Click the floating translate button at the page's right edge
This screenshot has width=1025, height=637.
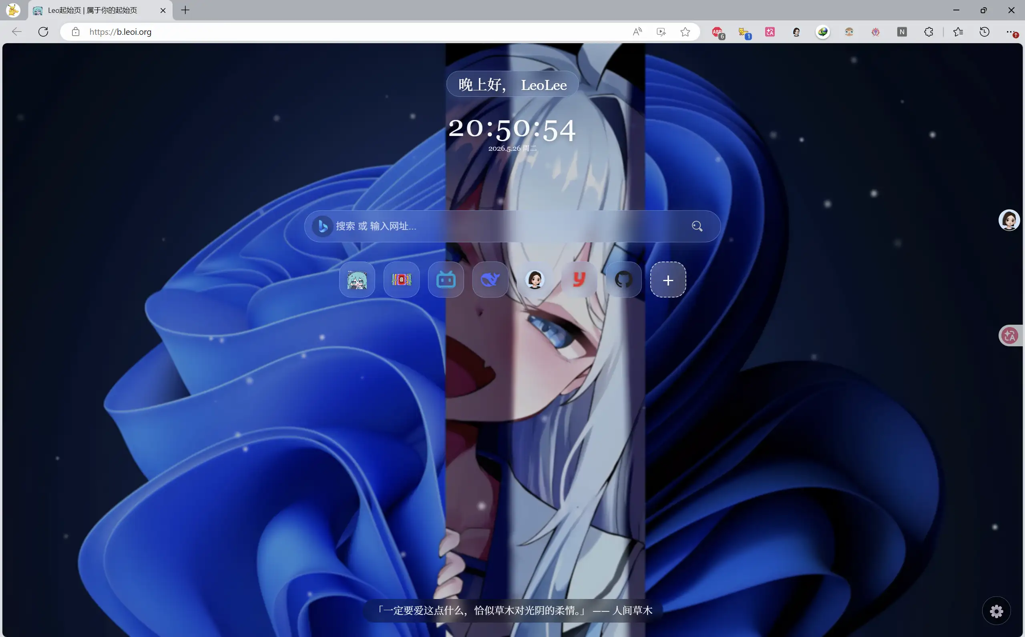pos(1010,336)
